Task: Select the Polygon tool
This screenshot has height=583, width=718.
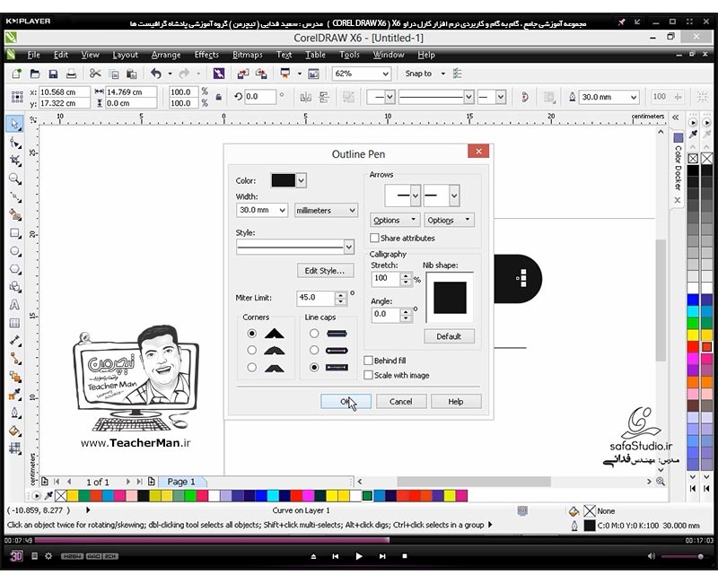Action: [x=14, y=269]
